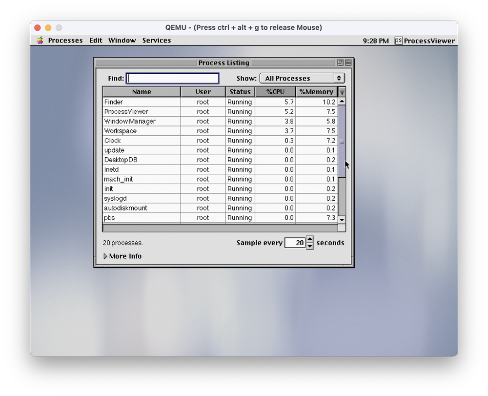Viewport: 488px width, 396px height.
Task: Click the Running status in Clock row
Action: [x=240, y=141]
